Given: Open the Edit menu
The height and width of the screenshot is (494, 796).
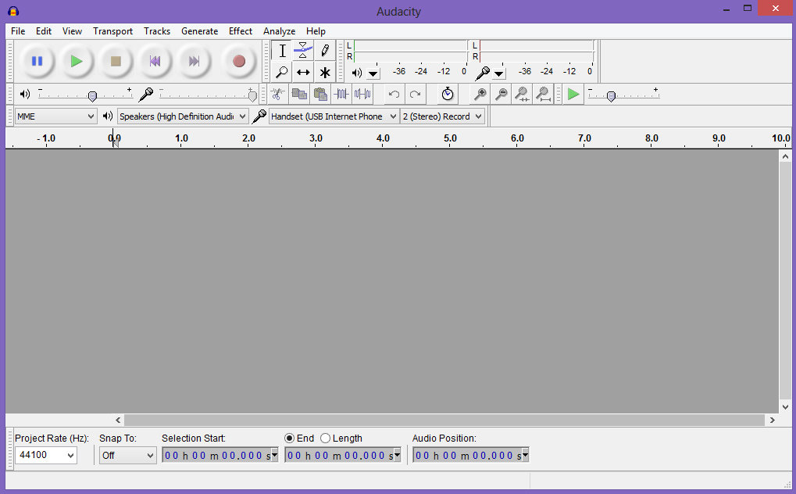Looking at the screenshot, I should pyautogui.click(x=44, y=31).
